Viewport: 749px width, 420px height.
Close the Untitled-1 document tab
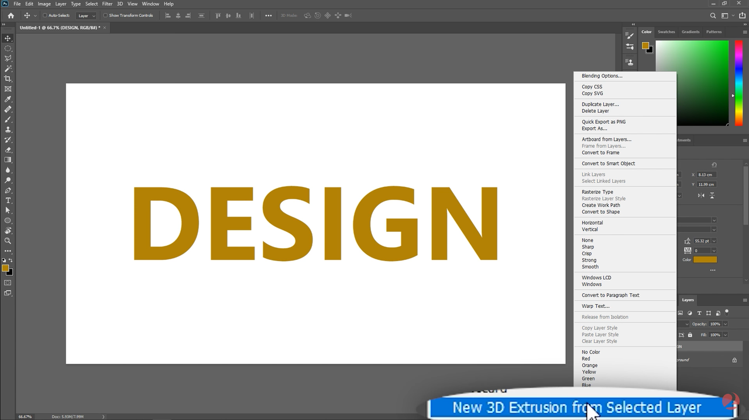click(x=105, y=27)
